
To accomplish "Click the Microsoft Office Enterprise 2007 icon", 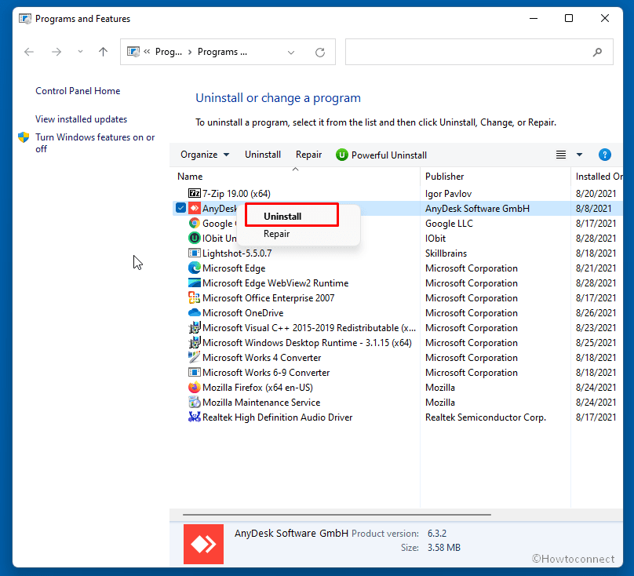I will (x=195, y=297).
